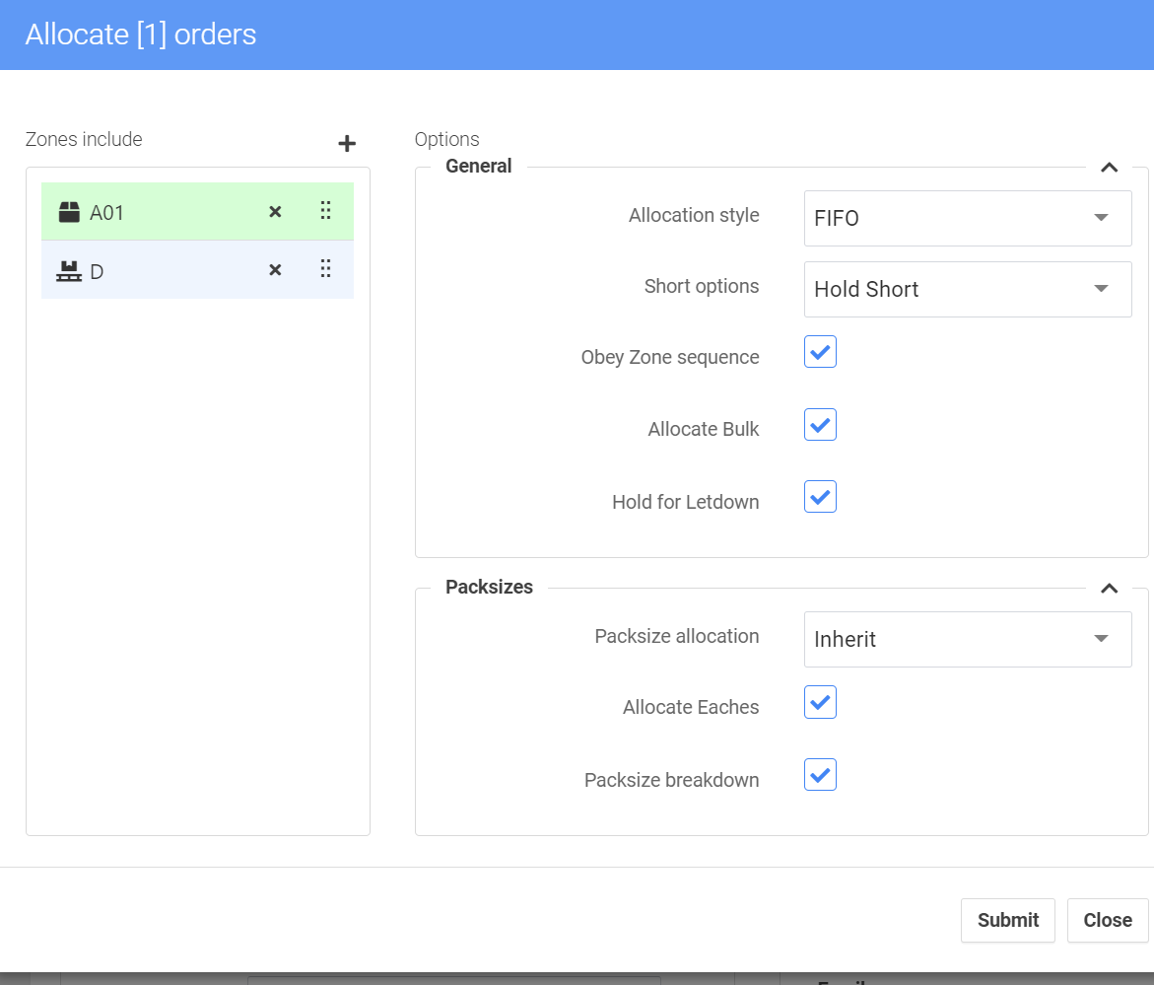The image size is (1154, 985).
Task: Submit the order allocation
Action: [x=1007, y=920]
